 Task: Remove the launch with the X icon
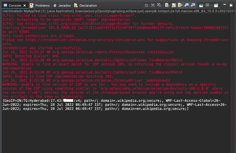tap(153, 5)
